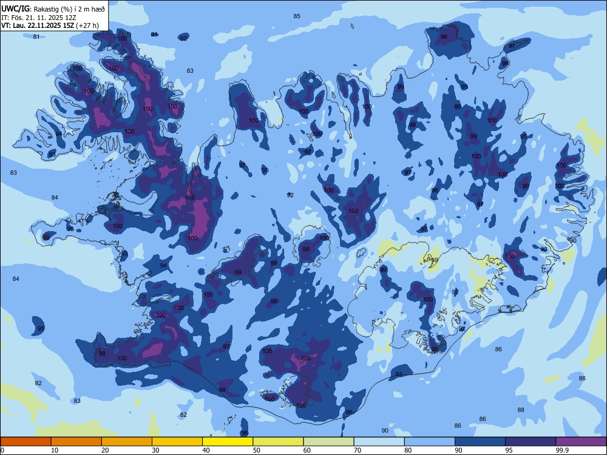
Task: Click the 'VT: Lau. 22.11.2025 15Z (+27 h)' line
Action: pos(50,25)
